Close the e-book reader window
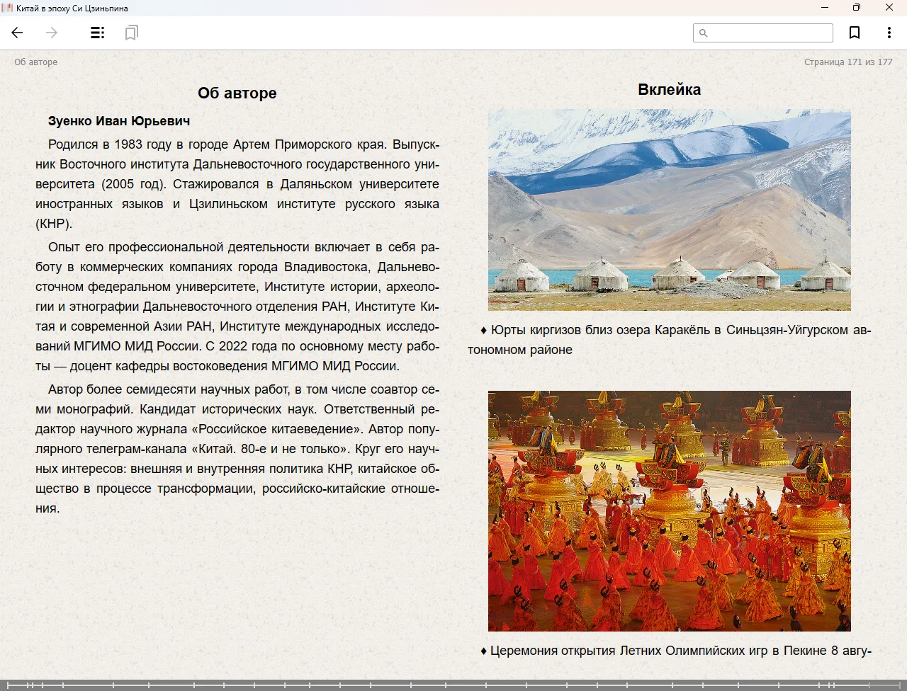 [889, 8]
